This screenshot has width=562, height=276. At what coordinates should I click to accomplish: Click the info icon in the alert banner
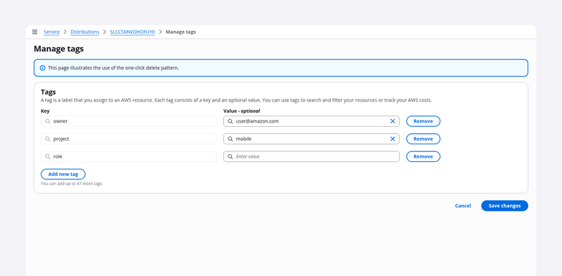[x=42, y=68]
